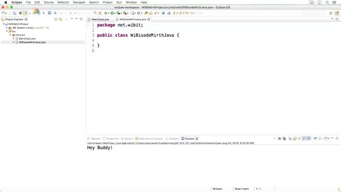Screen dimensions: 341x192
Task: Click Clear Console icon
Action: coord(290,139)
